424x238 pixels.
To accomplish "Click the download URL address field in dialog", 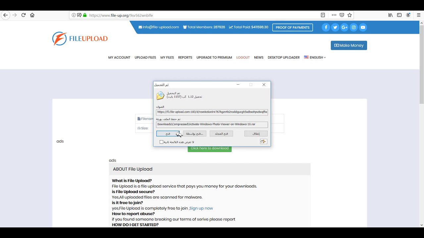I will tap(212, 112).
